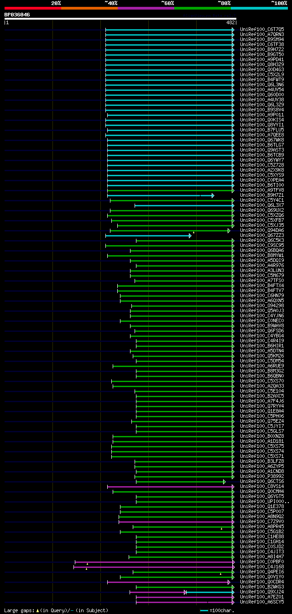
Task: Open the UniRef100_A6RUE9 hit
Action: (x=262, y=366)
